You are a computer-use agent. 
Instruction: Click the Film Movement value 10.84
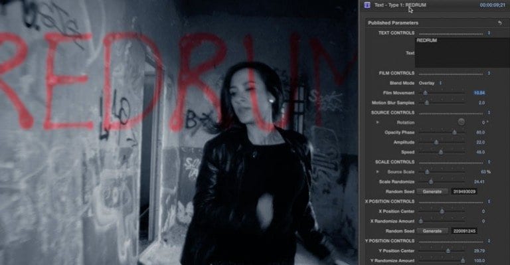[479, 93]
